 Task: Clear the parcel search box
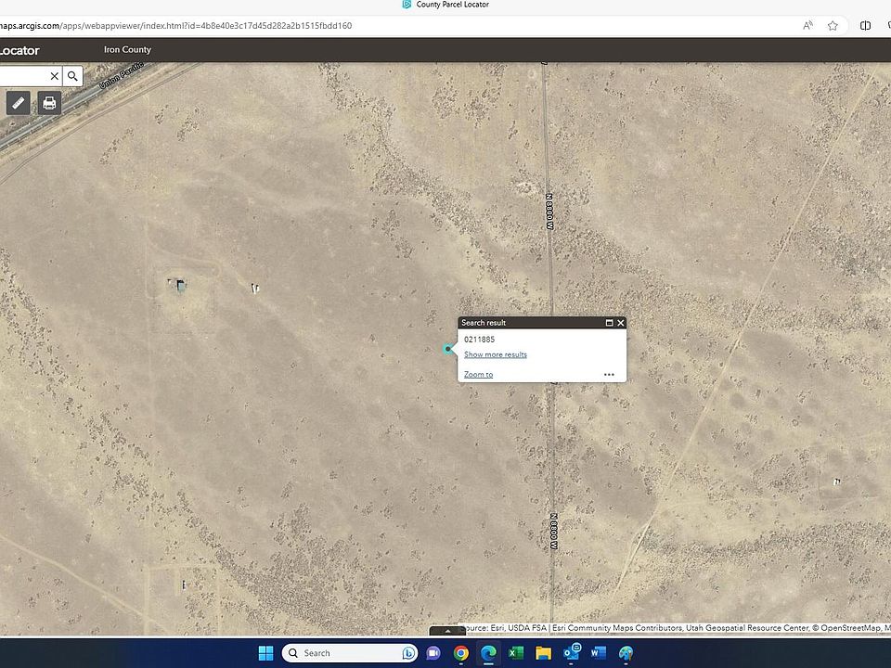54,76
